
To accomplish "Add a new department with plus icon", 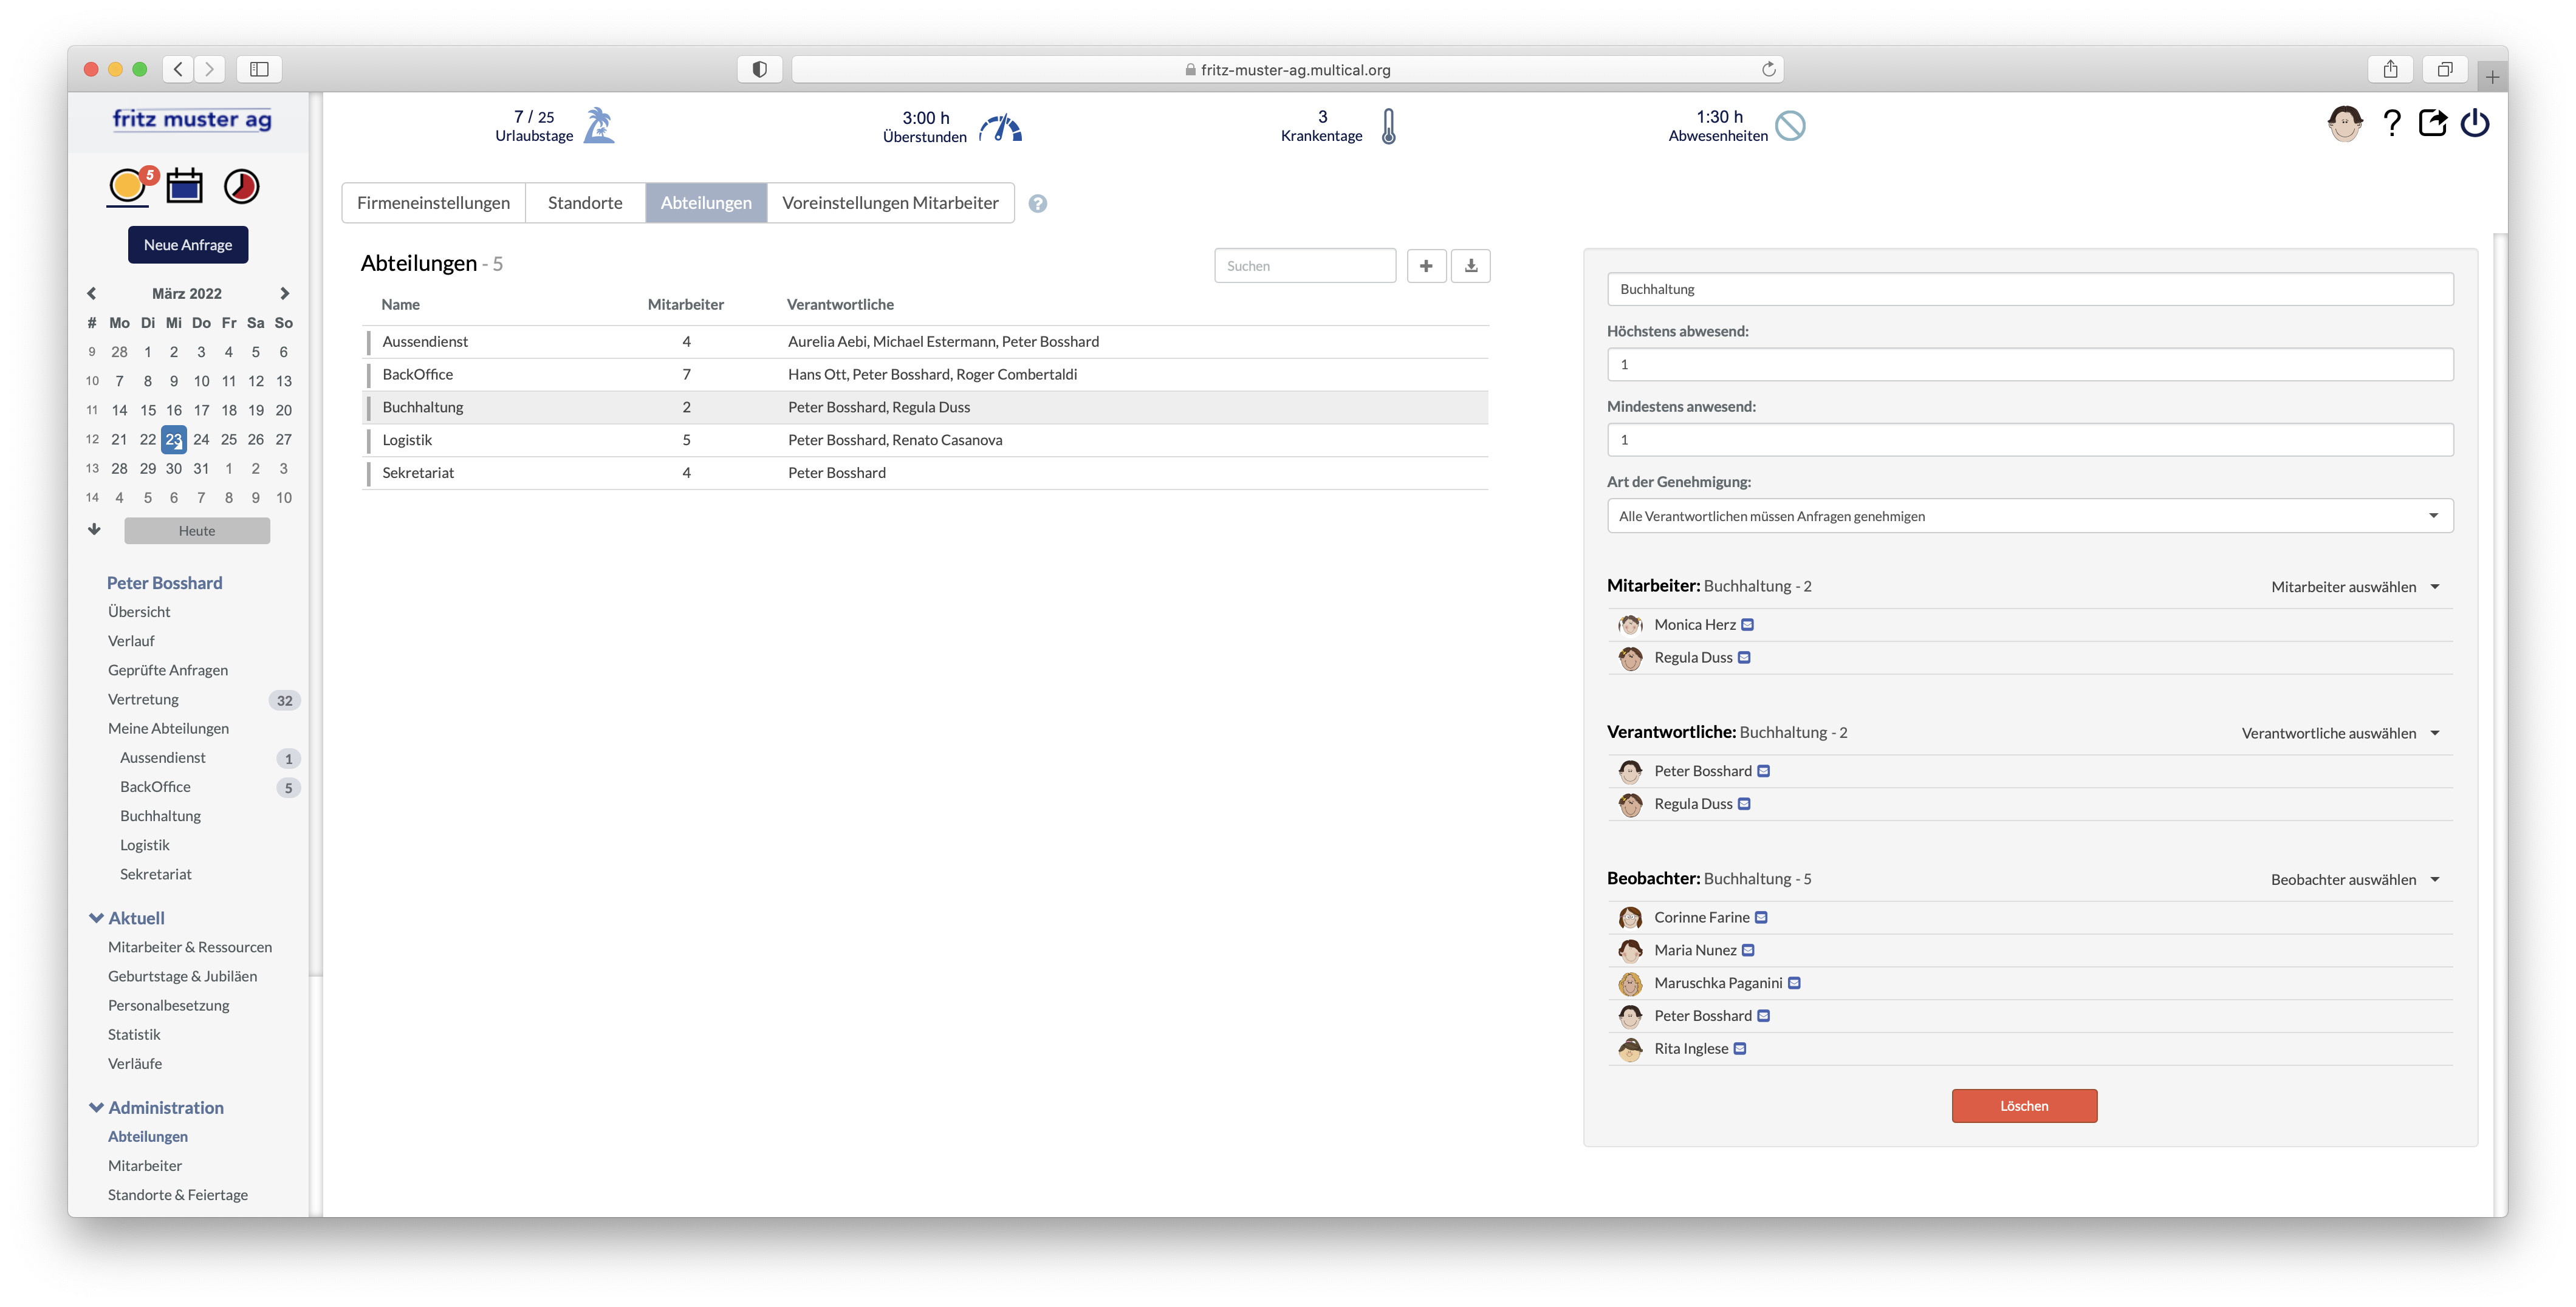I will [1426, 266].
